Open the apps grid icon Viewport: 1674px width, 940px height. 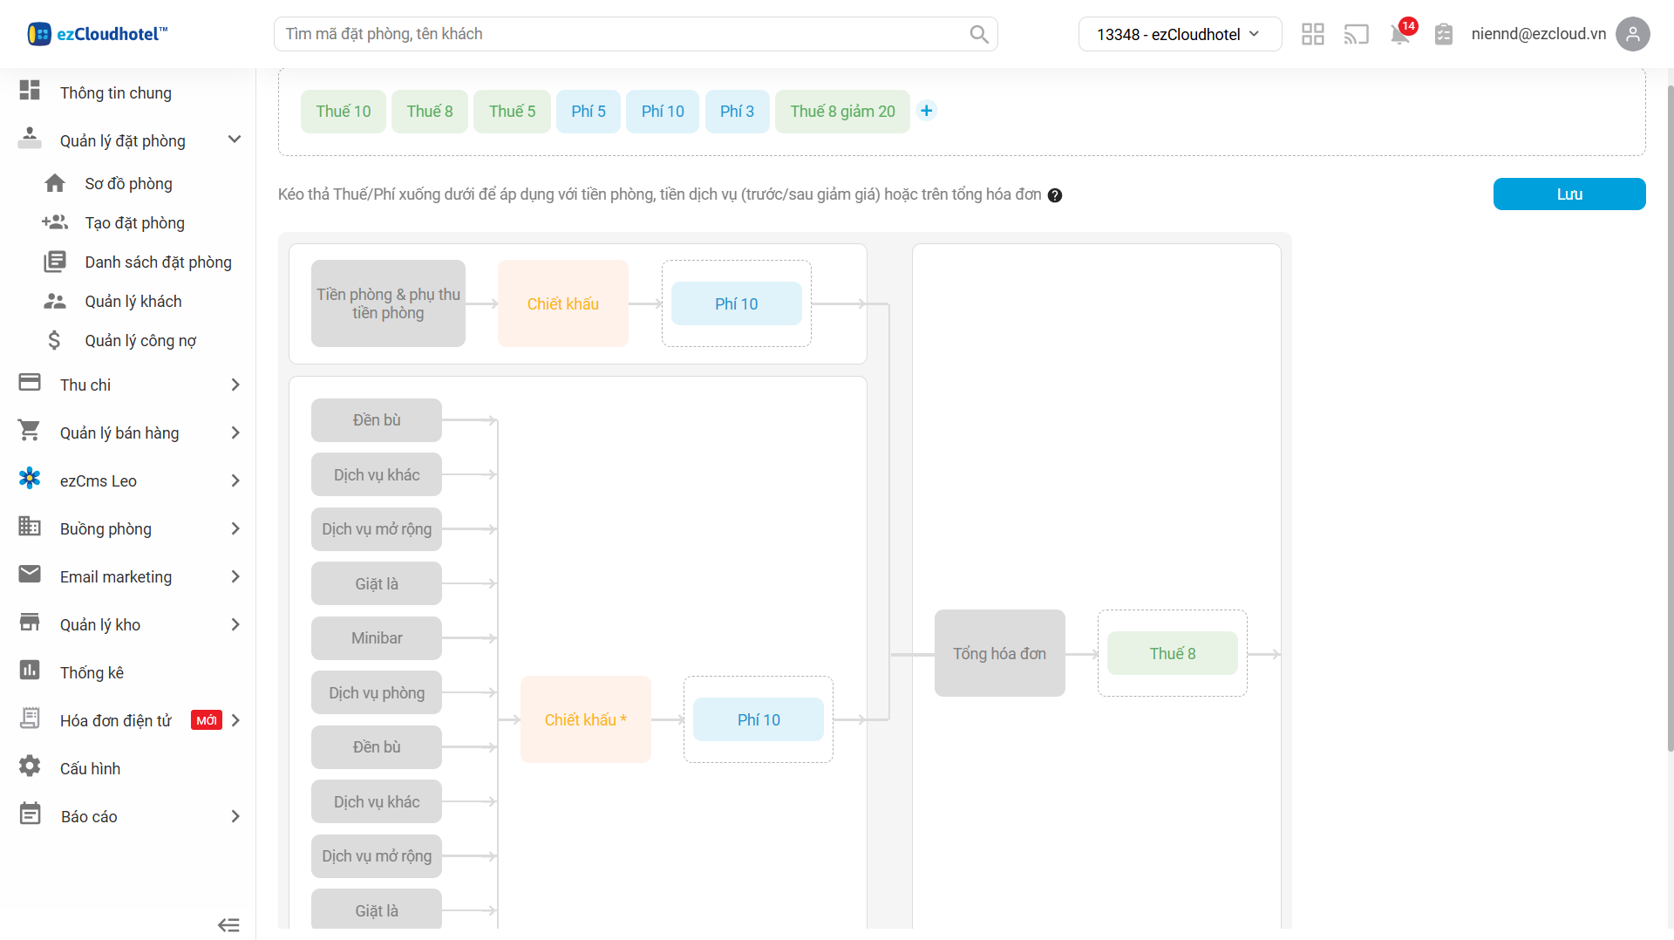[x=1312, y=34]
